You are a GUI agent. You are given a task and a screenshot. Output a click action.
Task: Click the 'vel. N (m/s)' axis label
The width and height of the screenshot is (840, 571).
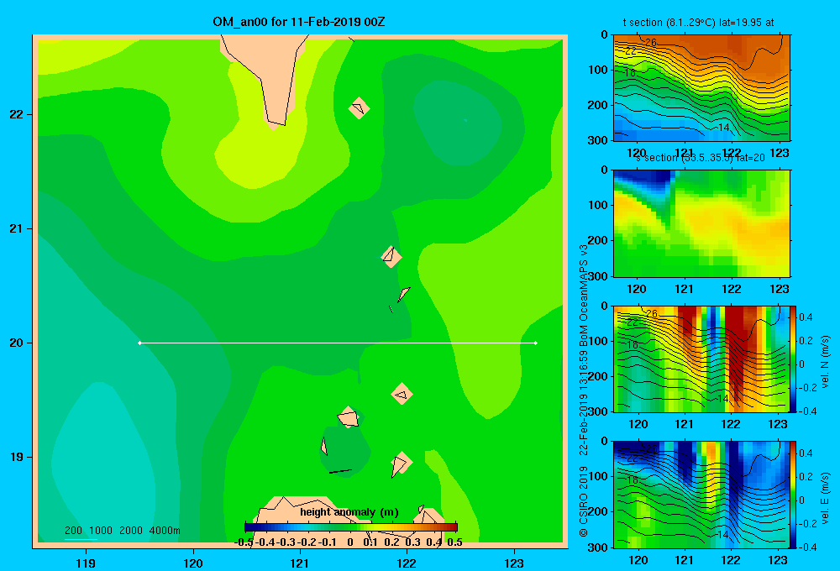click(x=825, y=362)
